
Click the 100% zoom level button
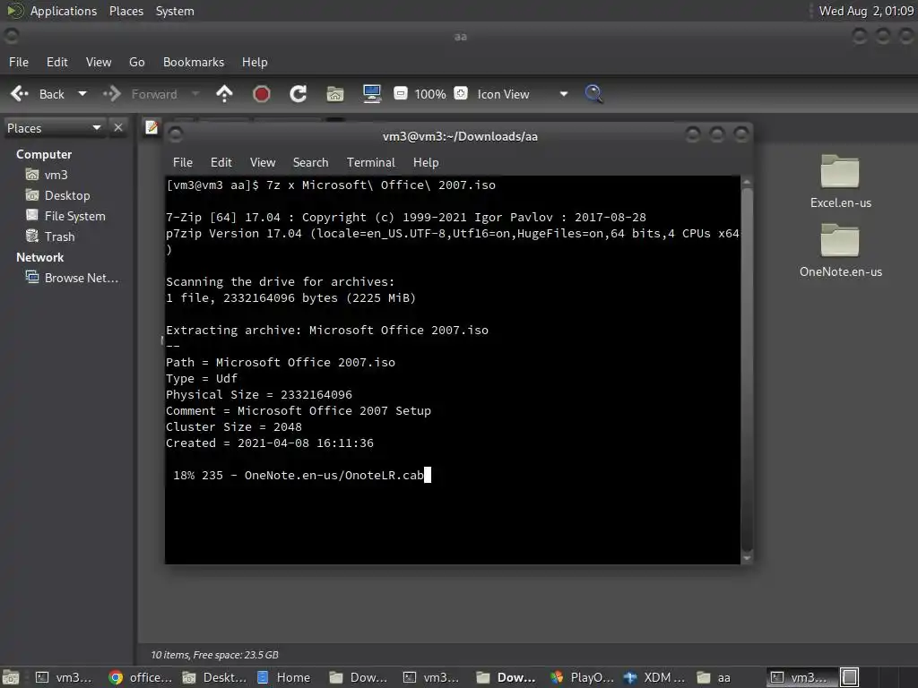click(430, 94)
